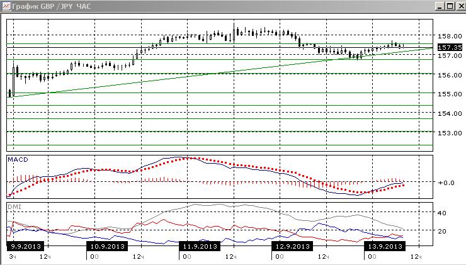Click the +0.0 MACD zero level label

coord(446,183)
